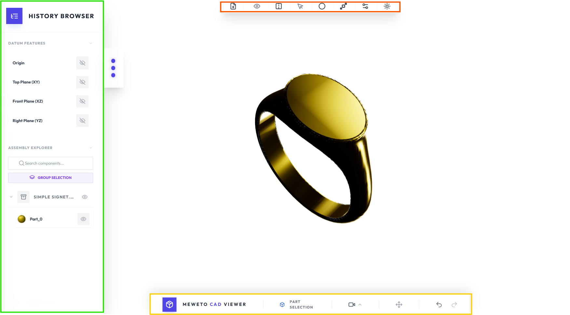
Task: Click the archive box icon beside Simple Signet
Action: (x=23, y=197)
